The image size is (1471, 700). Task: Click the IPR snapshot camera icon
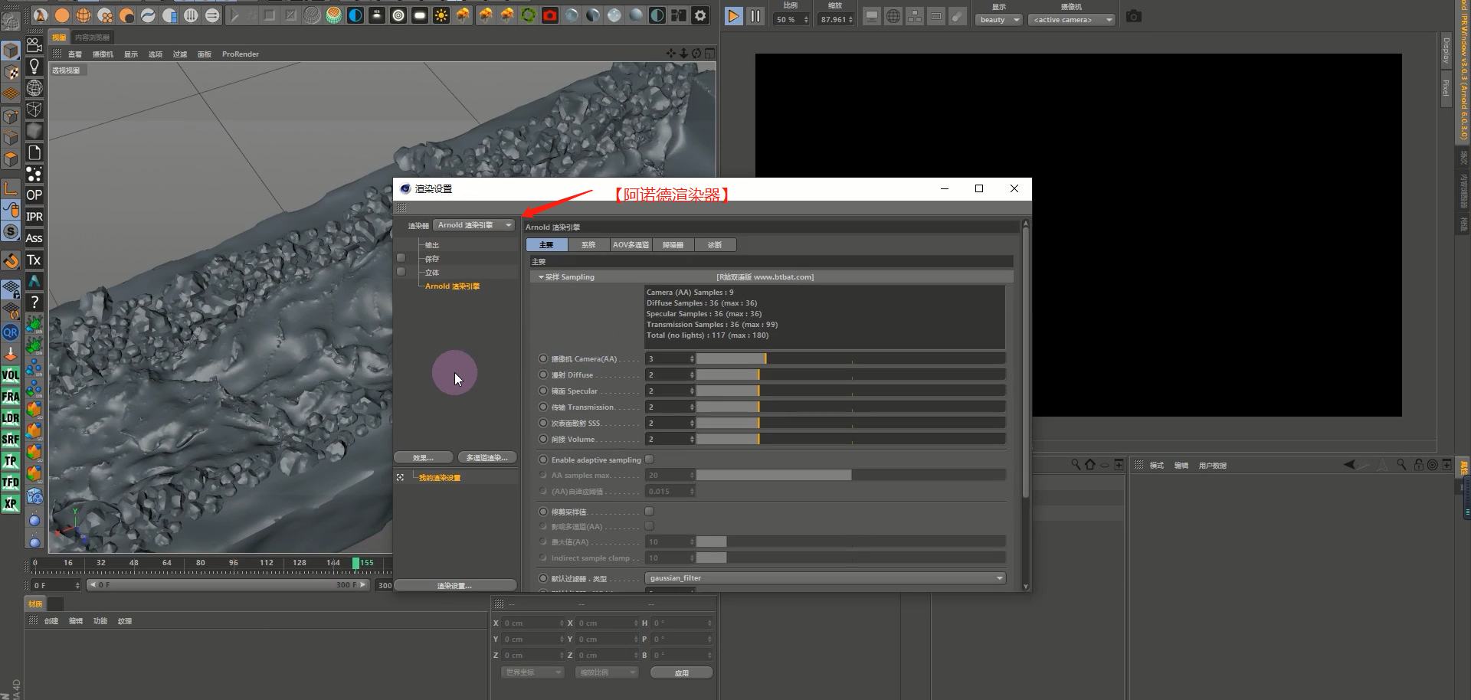click(x=1134, y=16)
